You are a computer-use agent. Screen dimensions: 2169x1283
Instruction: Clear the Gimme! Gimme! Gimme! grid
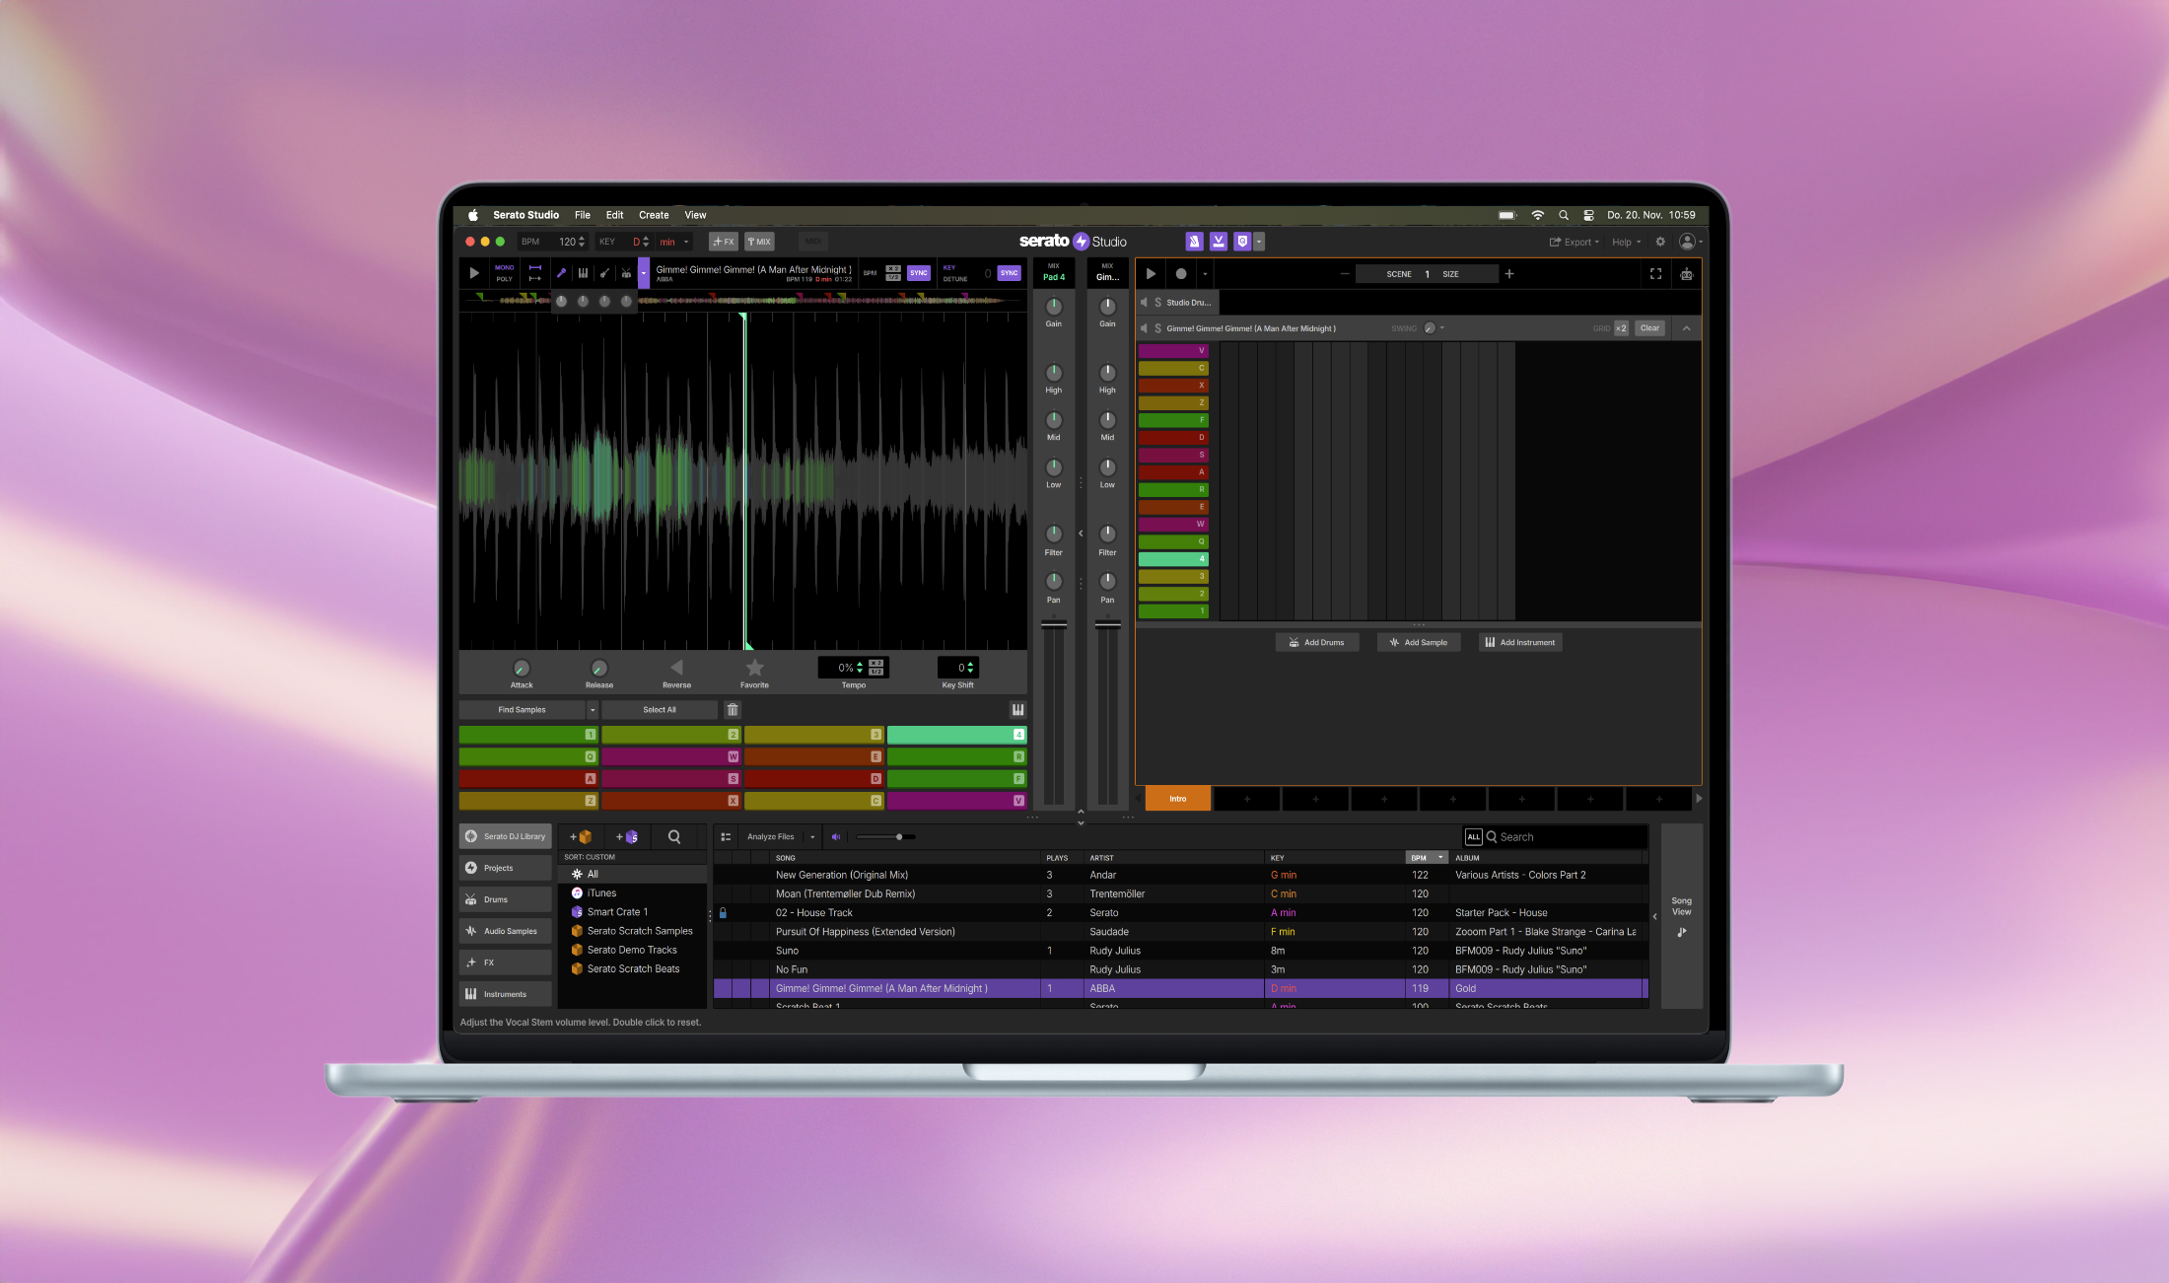[x=1648, y=327]
